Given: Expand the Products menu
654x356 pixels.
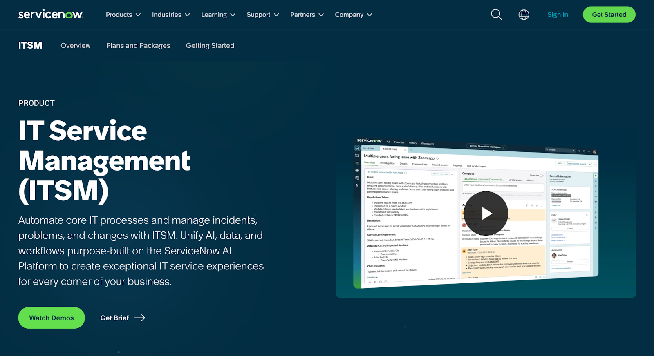Looking at the screenshot, I should (123, 15).
